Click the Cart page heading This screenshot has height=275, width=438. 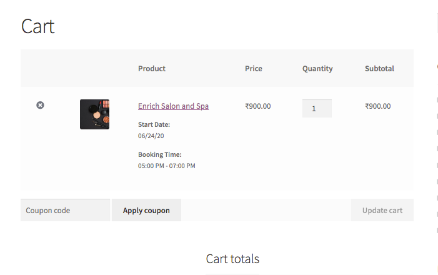[38, 26]
